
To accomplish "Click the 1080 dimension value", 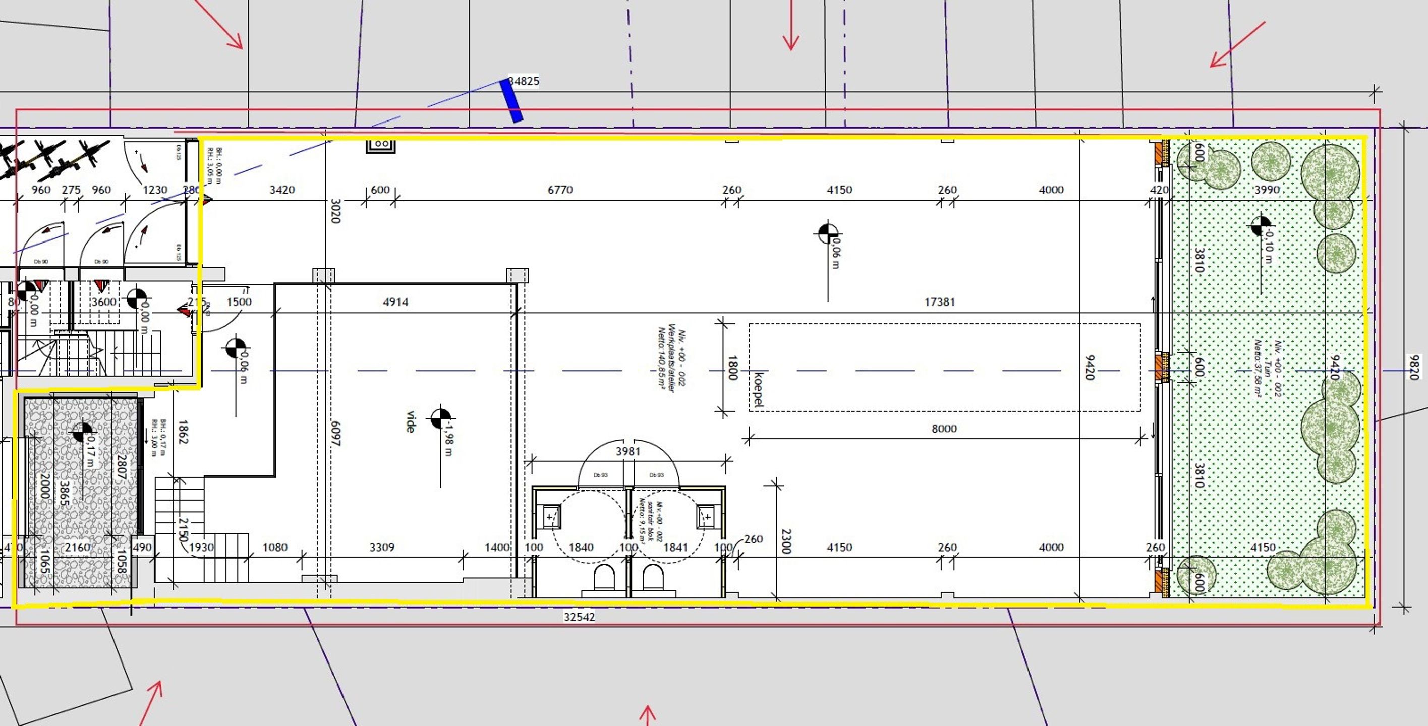I will [275, 548].
